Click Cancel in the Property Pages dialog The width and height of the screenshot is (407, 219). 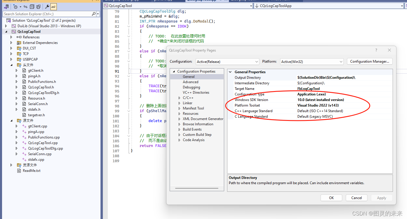tap(357, 198)
